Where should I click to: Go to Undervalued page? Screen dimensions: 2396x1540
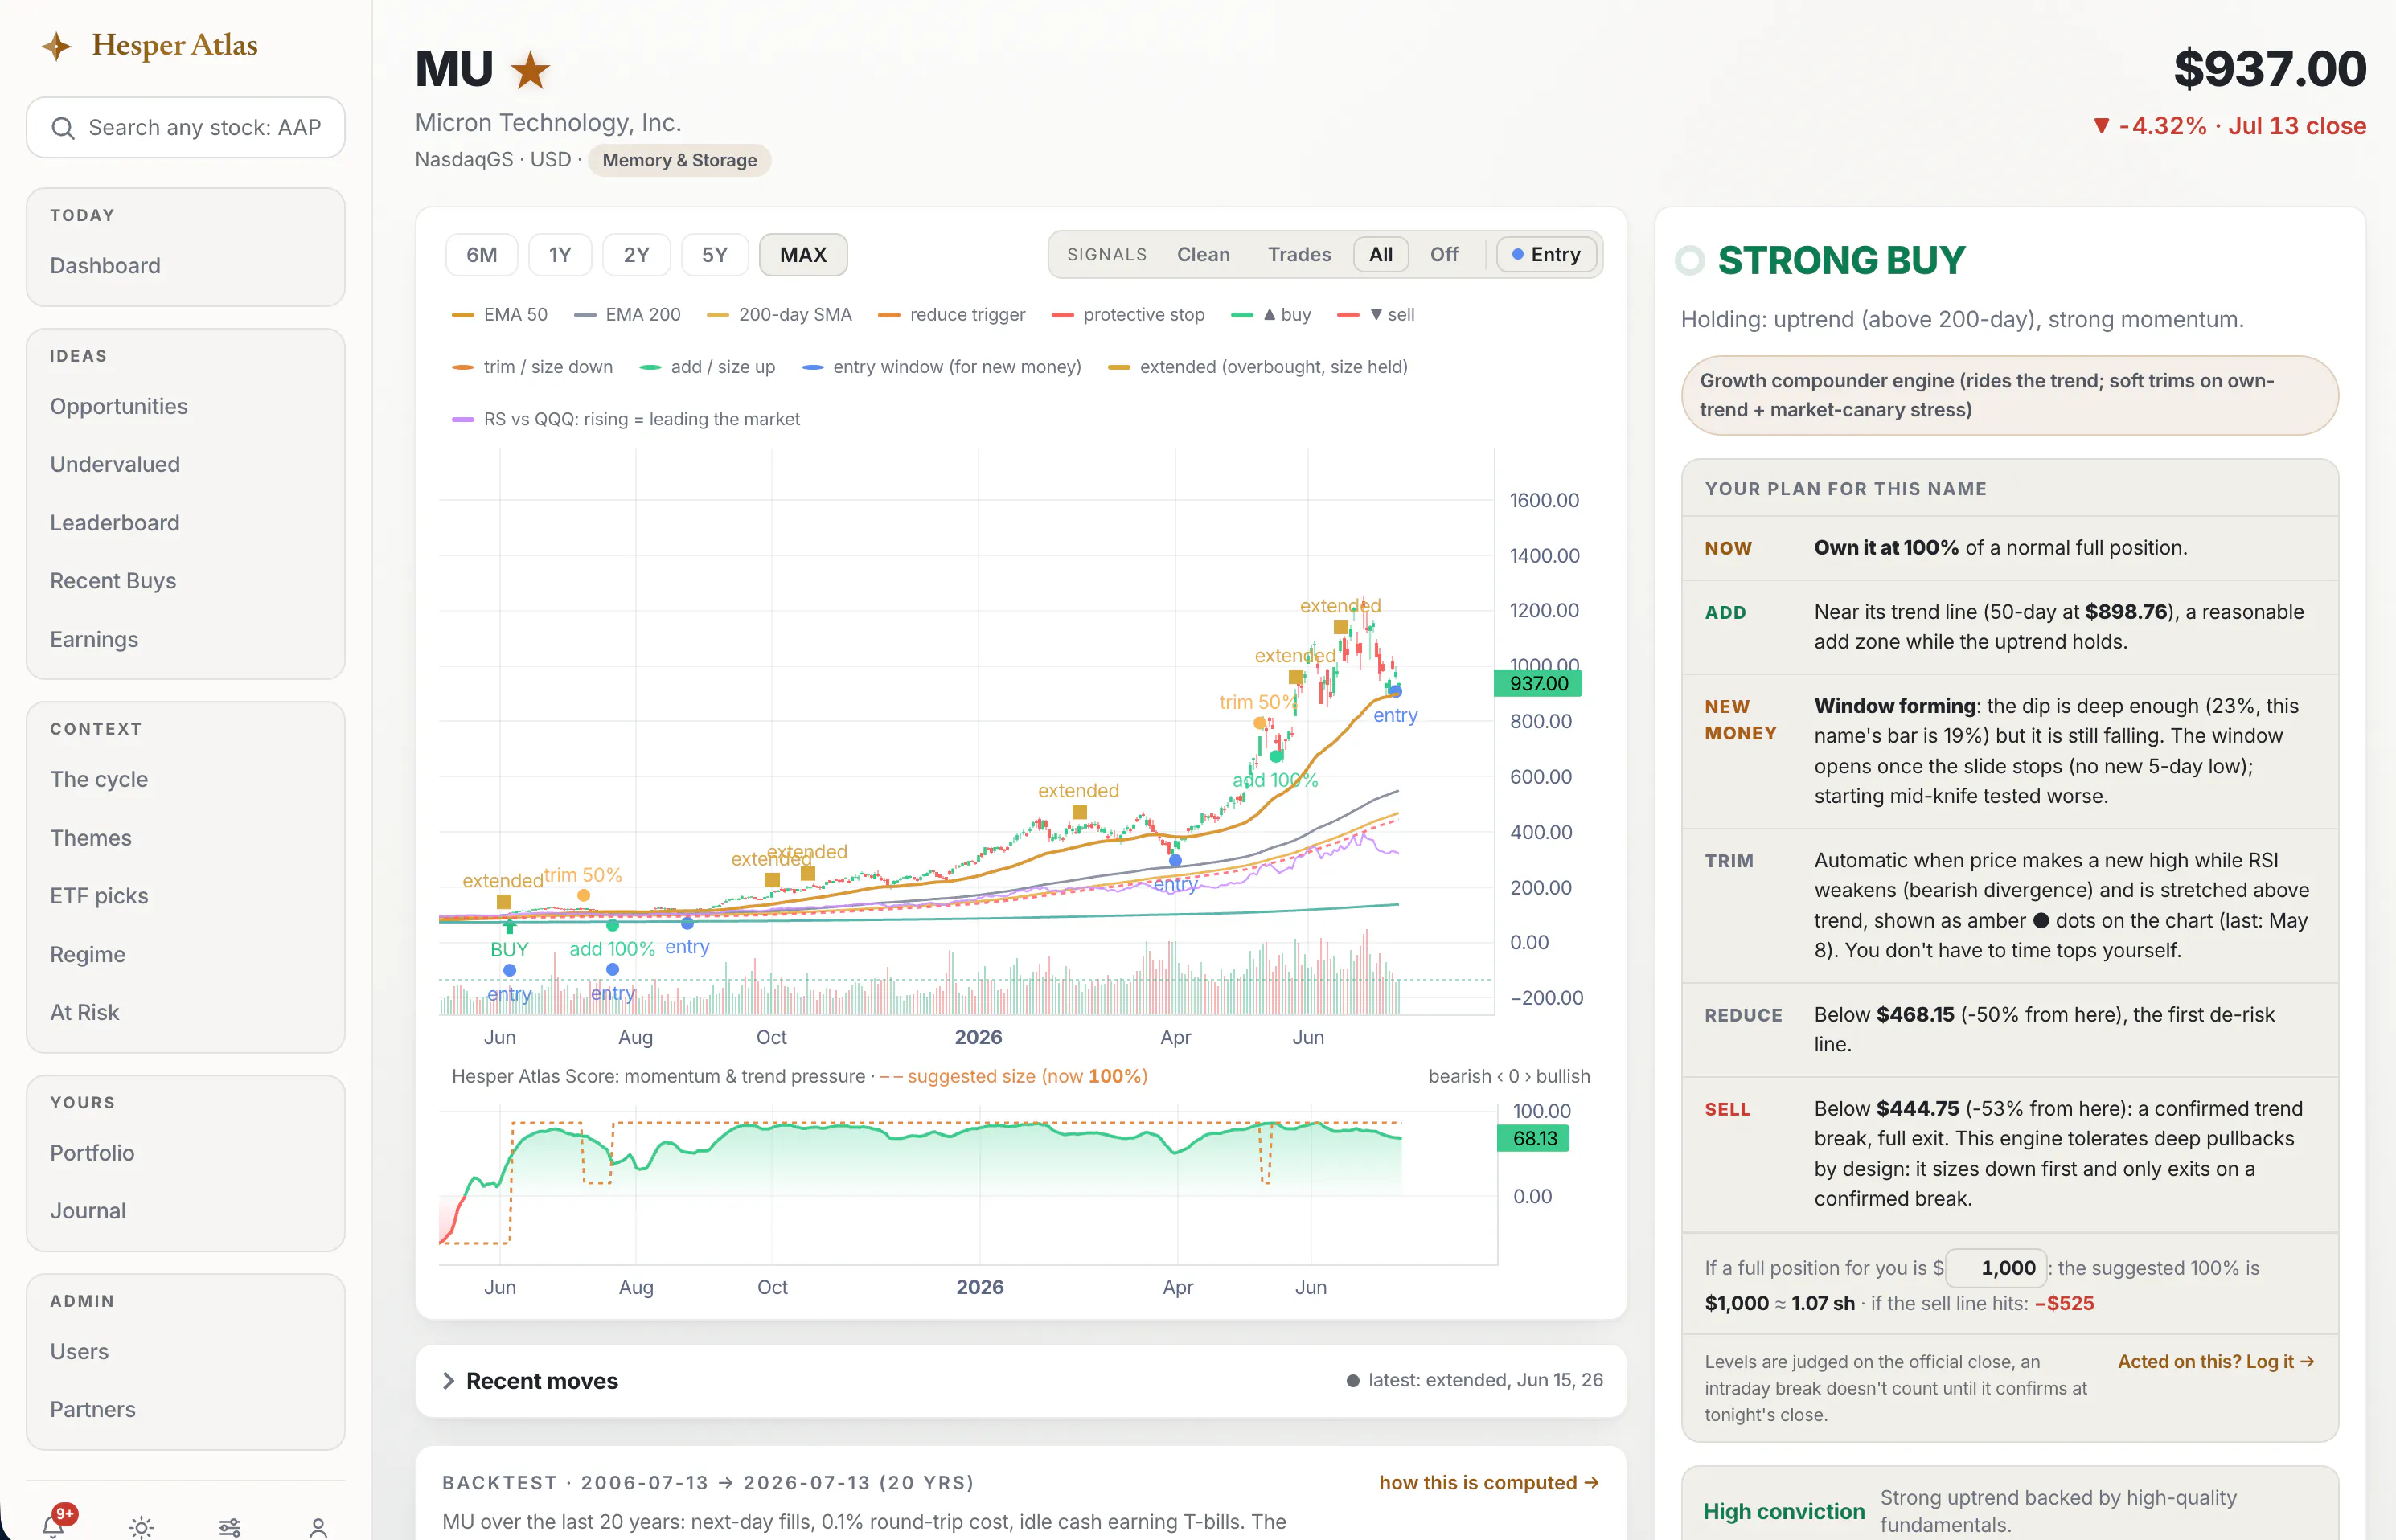click(115, 464)
